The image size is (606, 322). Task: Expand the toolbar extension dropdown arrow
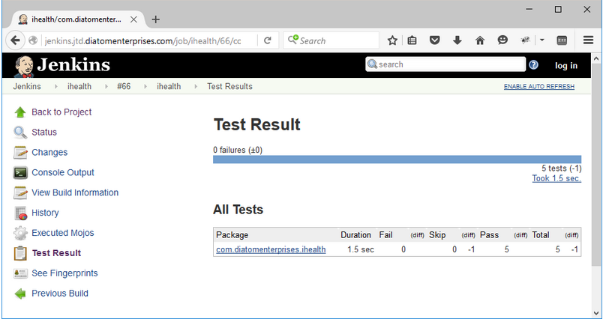[542, 40]
